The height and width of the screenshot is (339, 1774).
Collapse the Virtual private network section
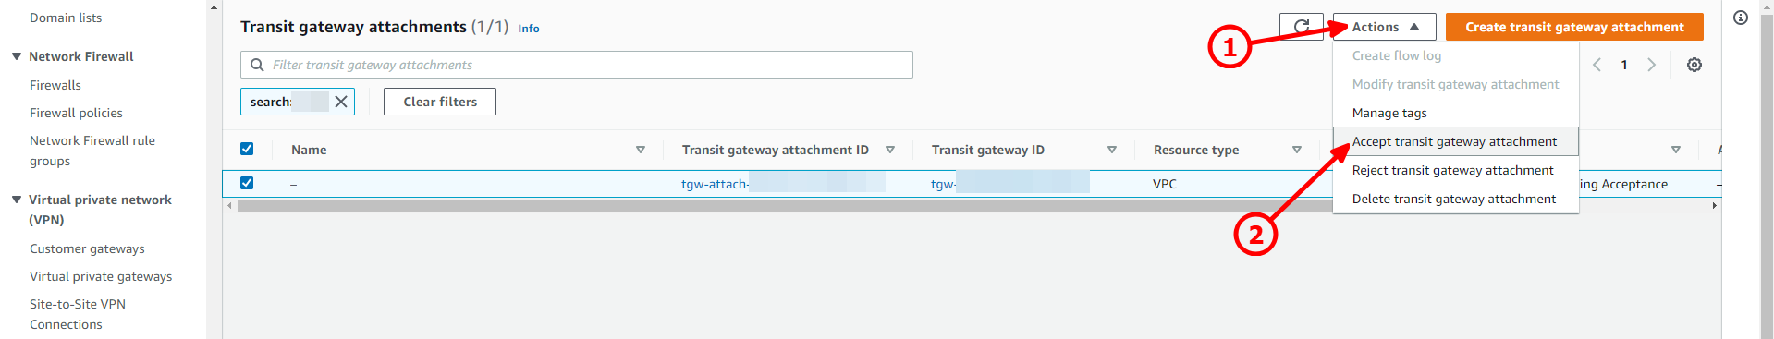coord(17,200)
